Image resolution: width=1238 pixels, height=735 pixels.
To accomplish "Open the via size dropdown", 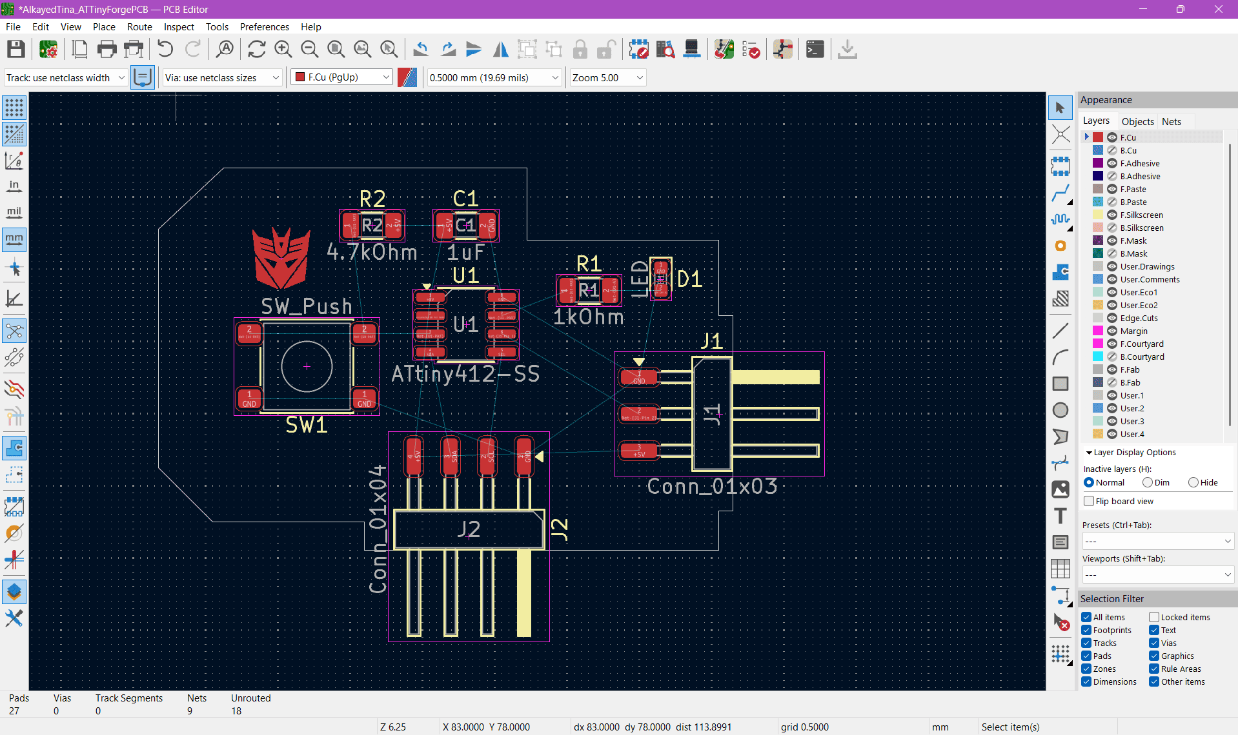I will tap(276, 77).
